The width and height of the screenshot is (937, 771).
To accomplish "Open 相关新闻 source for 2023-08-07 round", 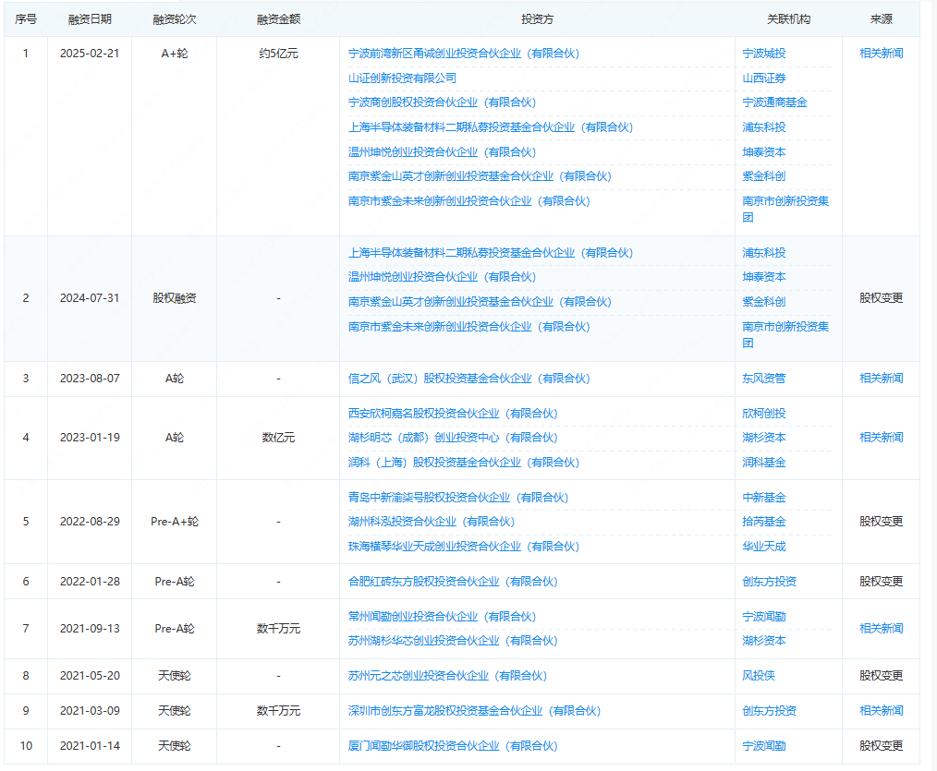I will tap(881, 378).
